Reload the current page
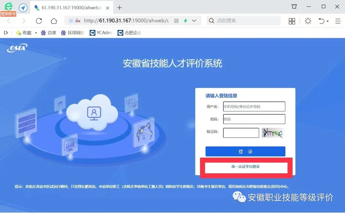 point(39,20)
